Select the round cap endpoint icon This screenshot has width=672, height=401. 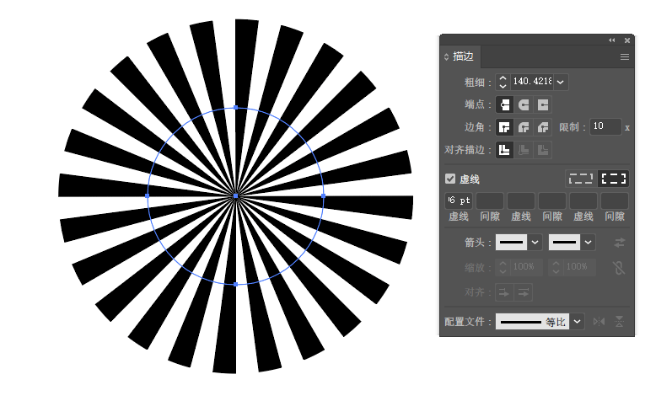coord(524,104)
